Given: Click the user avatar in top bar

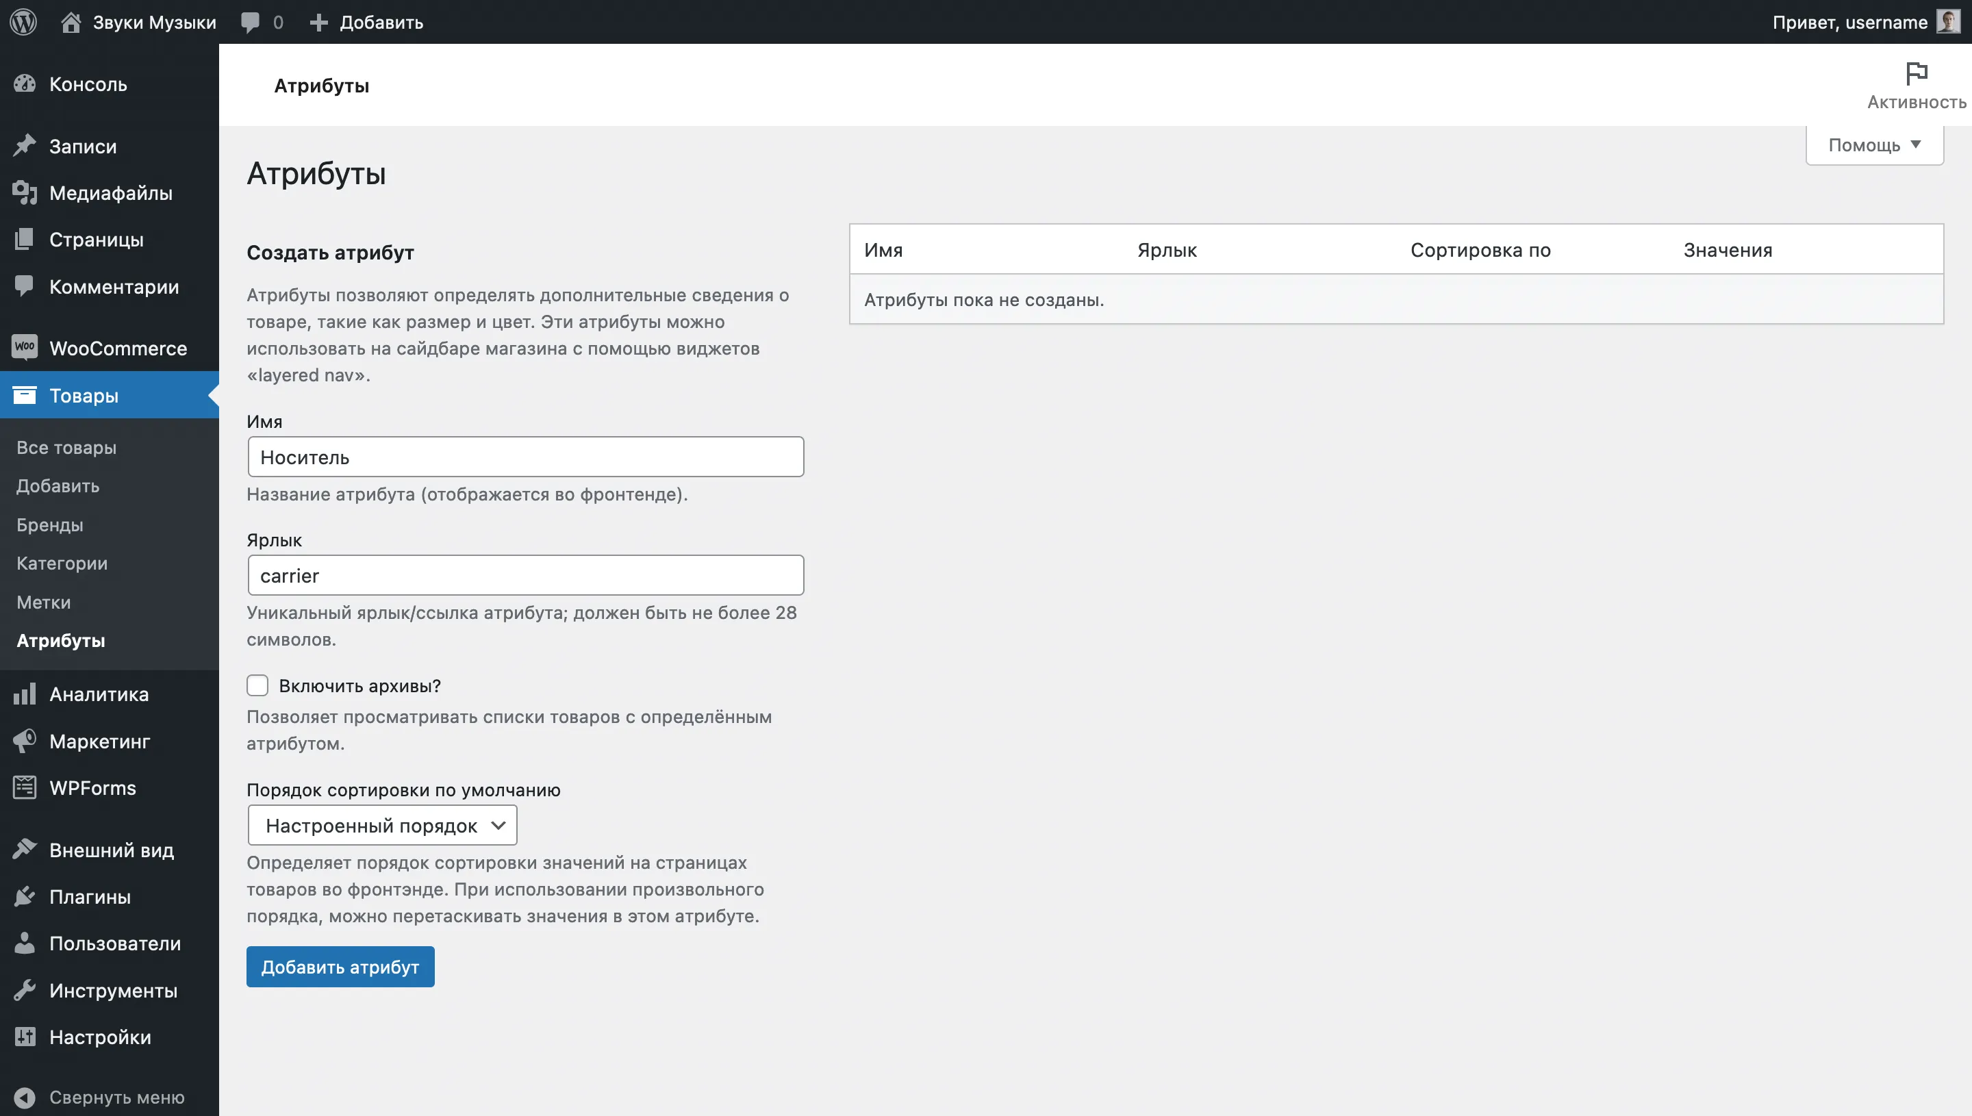Looking at the screenshot, I should 1947,21.
